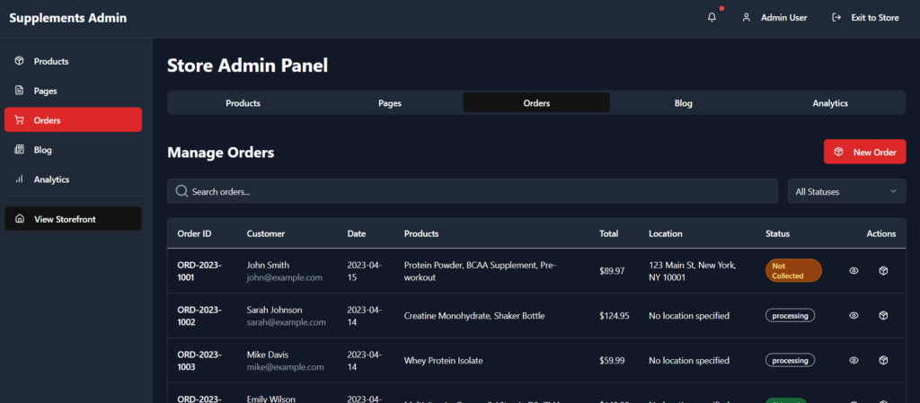Open the notifications bell icon
Image resolution: width=920 pixels, height=403 pixels.
pyautogui.click(x=712, y=18)
